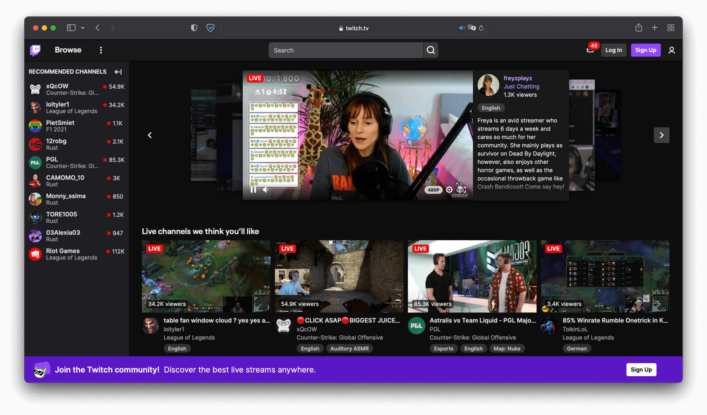The height and width of the screenshot is (415, 707).
Task: Go to next featured stream carousel arrow
Action: 661,135
